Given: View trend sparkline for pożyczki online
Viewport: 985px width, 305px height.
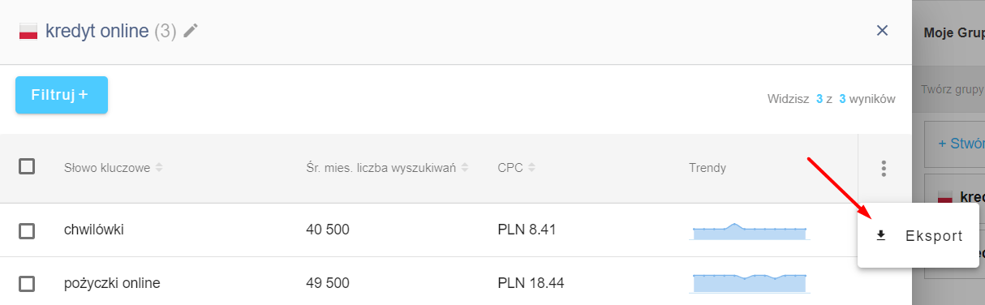Looking at the screenshot, I should click(x=750, y=281).
